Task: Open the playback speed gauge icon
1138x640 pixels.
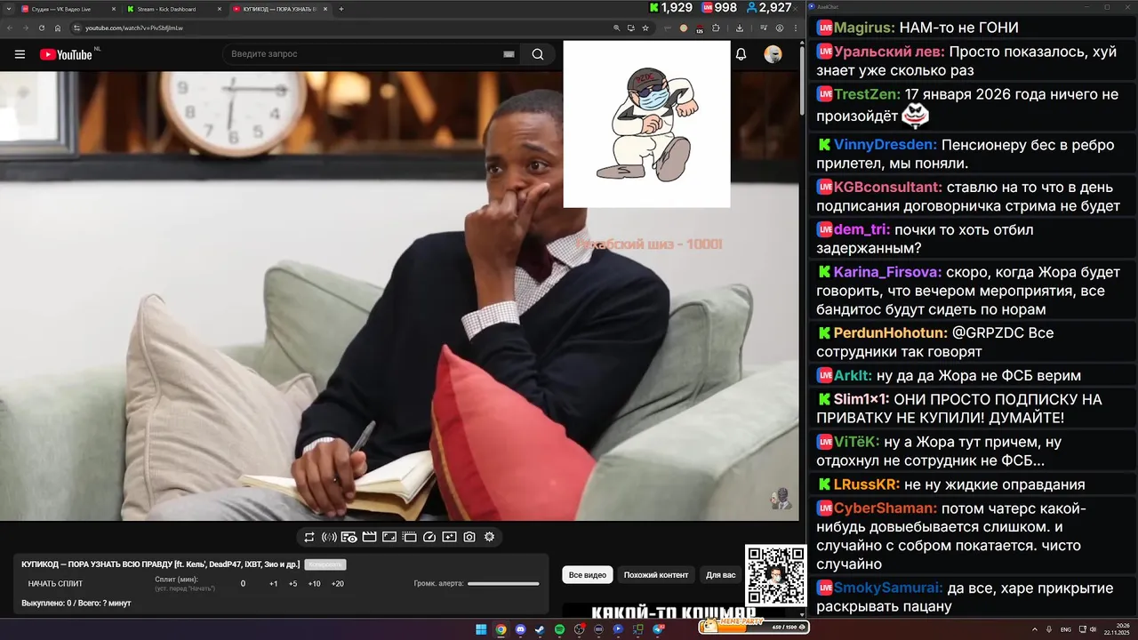Action: [429, 537]
